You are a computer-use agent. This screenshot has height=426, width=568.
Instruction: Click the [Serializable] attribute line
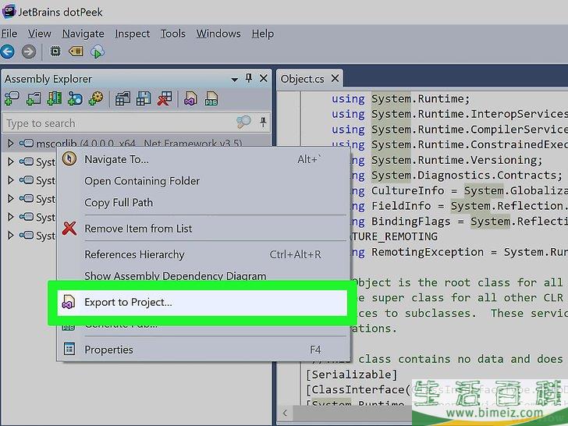click(x=351, y=375)
